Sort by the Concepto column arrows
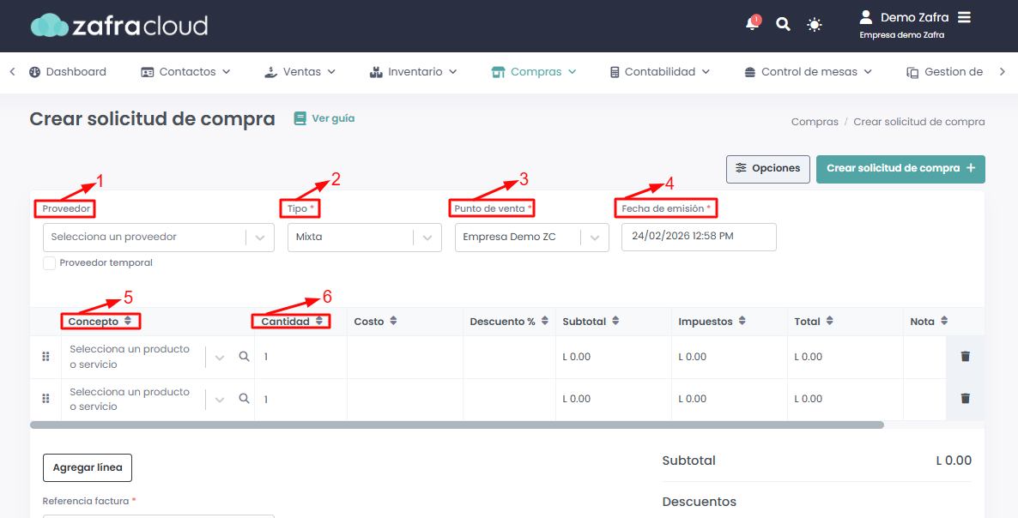 [x=128, y=321]
